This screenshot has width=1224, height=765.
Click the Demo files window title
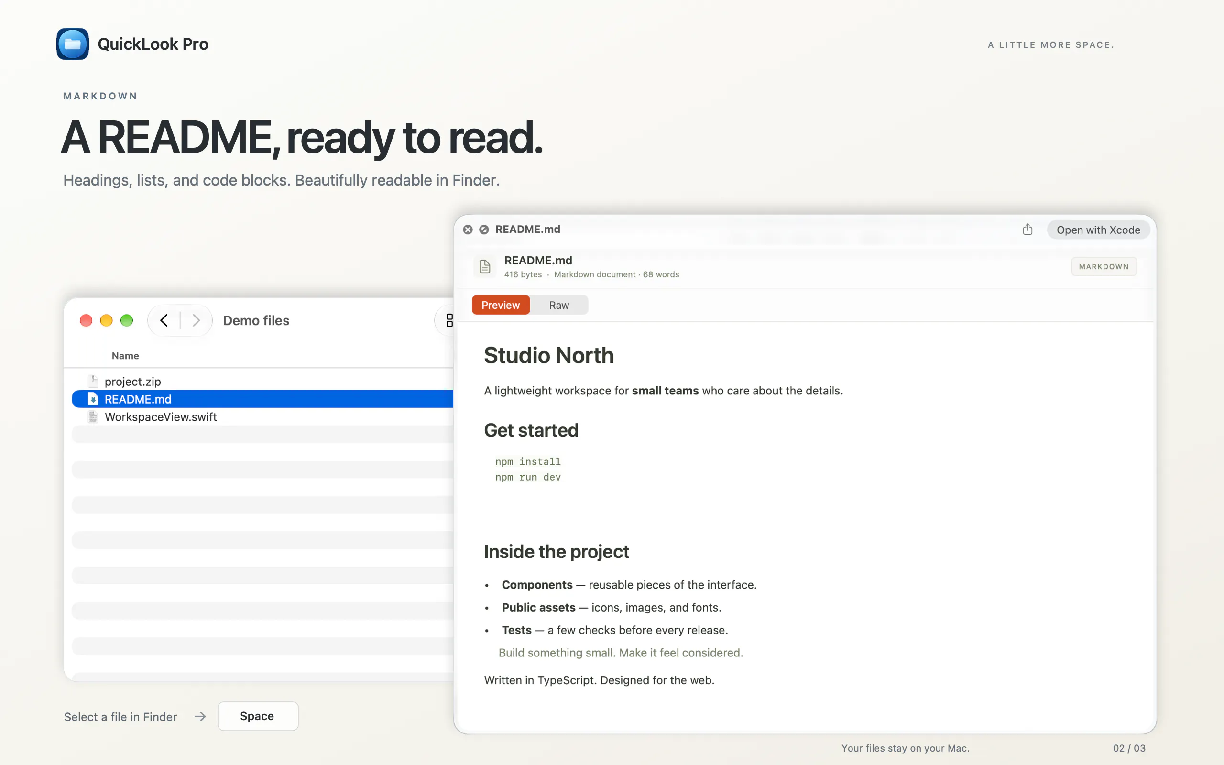click(x=256, y=320)
